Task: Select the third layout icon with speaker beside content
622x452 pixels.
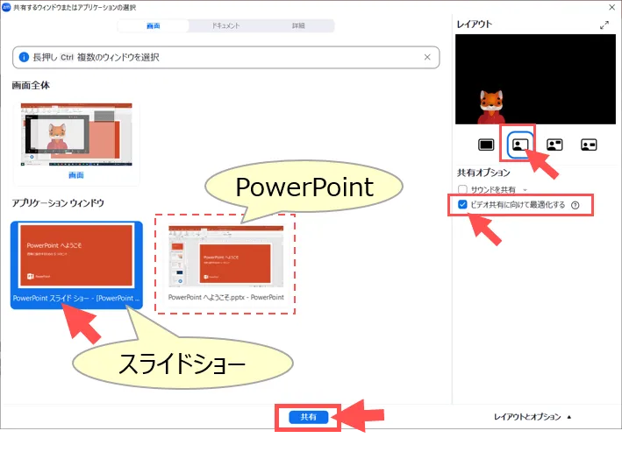Action: [x=554, y=145]
